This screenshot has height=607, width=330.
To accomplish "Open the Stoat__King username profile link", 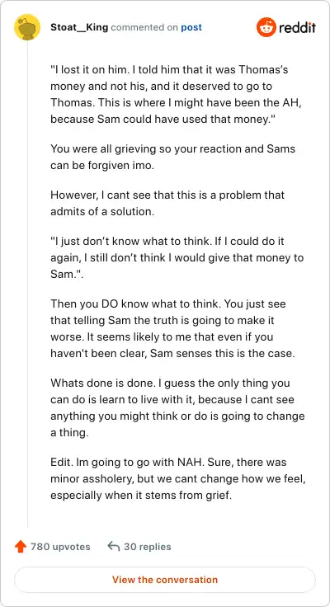I will pyautogui.click(x=79, y=27).
